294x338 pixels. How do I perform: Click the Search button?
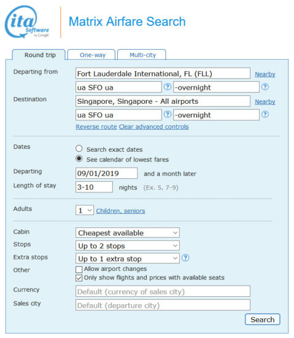click(x=262, y=320)
